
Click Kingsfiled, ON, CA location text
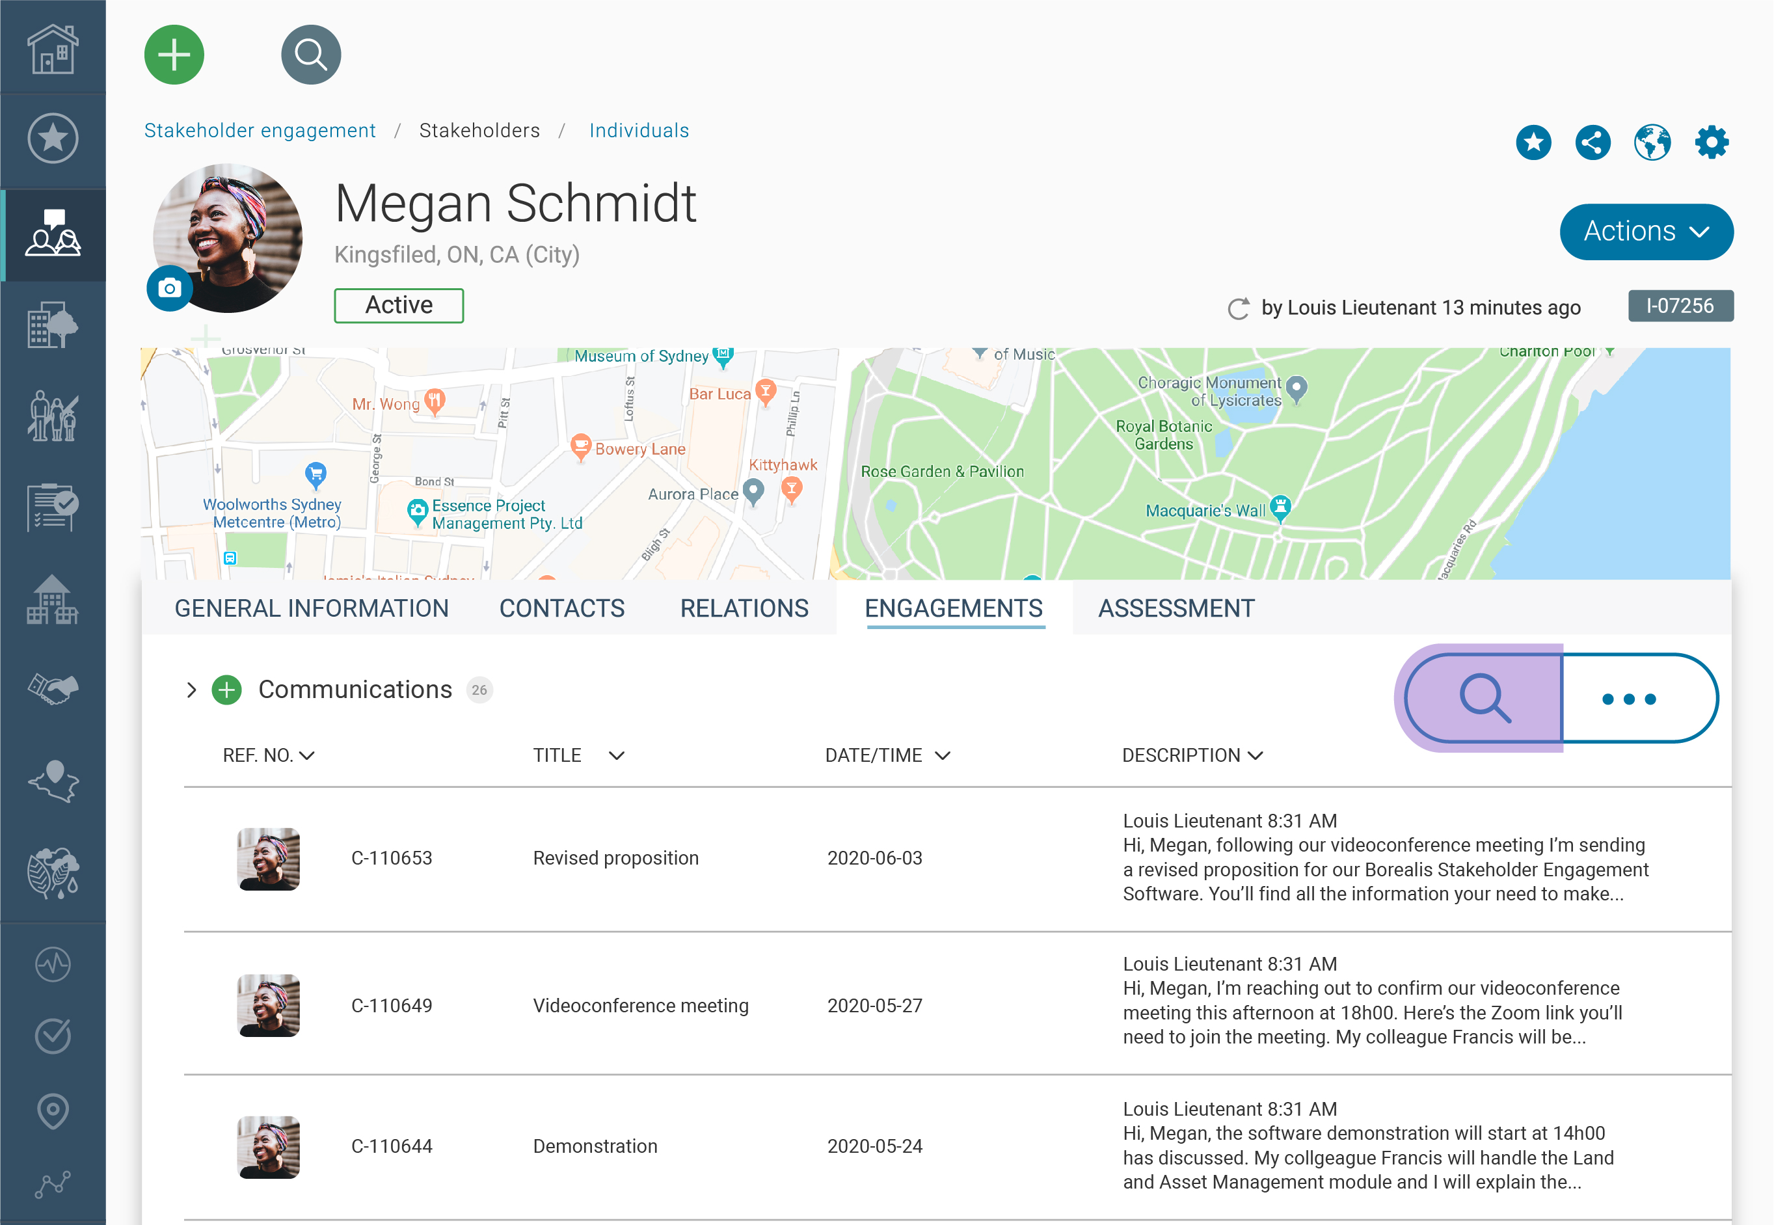tap(457, 254)
